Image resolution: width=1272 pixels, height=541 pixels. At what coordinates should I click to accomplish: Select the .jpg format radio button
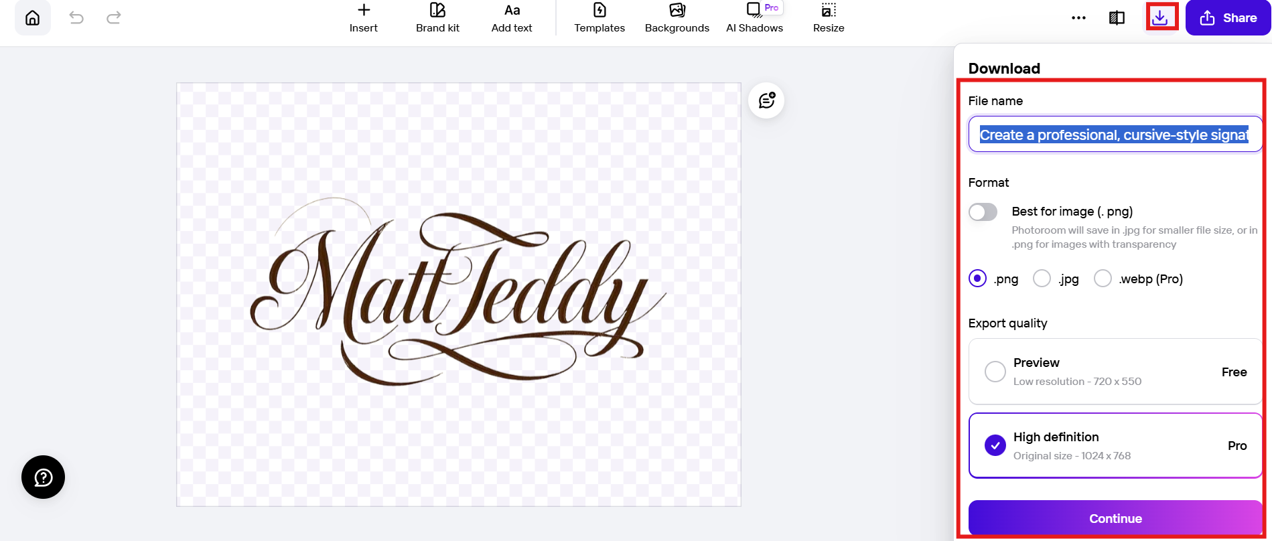coord(1042,279)
